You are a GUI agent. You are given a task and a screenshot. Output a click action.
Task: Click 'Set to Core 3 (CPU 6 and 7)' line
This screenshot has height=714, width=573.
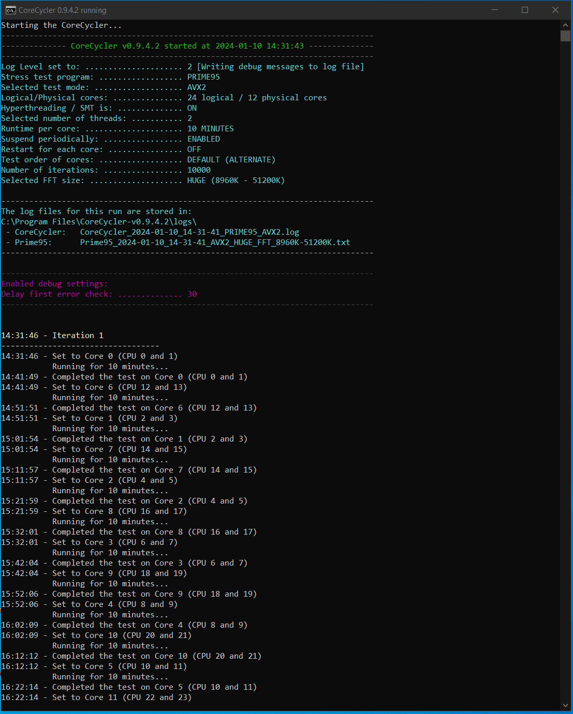[89, 542]
